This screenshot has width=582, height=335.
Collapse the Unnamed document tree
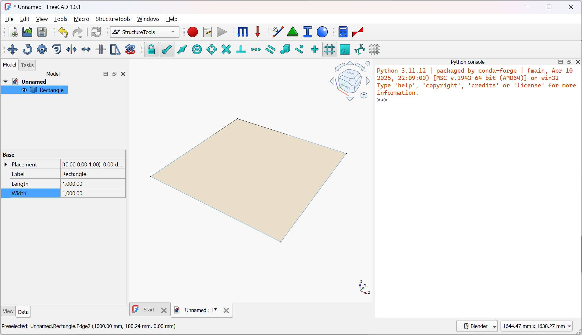(6, 82)
